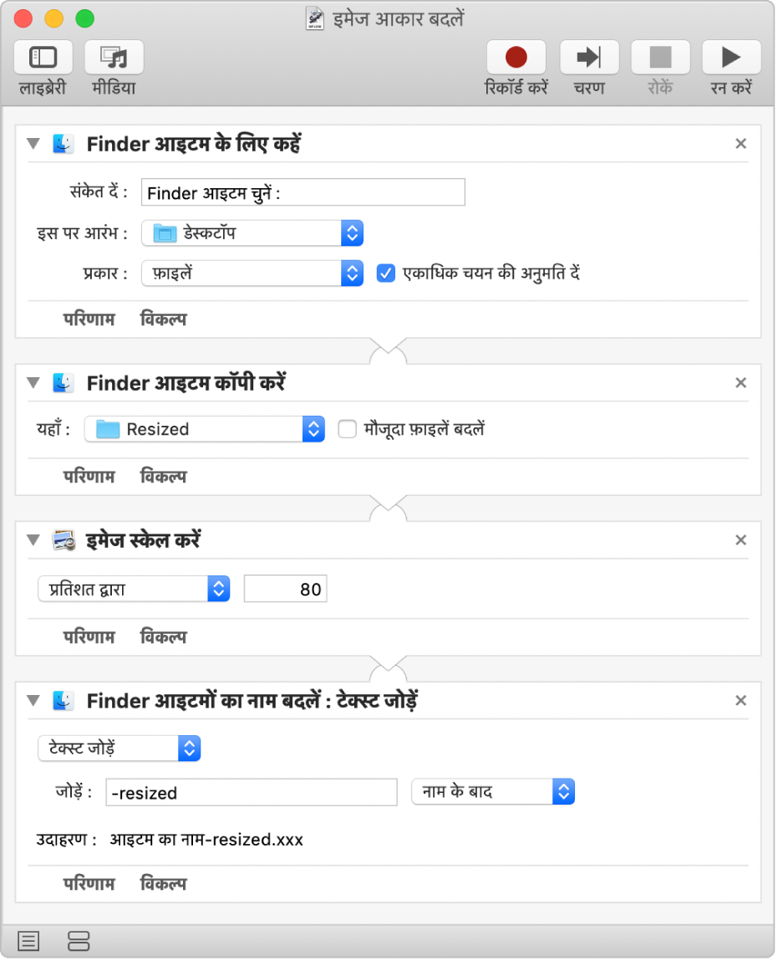Click the scale percentage field showing 80
The width and height of the screenshot is (778, 961).
point(285,590)
